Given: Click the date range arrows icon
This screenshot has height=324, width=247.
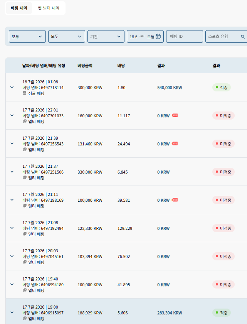Looking at the screenshot, I should click(142, 36).
